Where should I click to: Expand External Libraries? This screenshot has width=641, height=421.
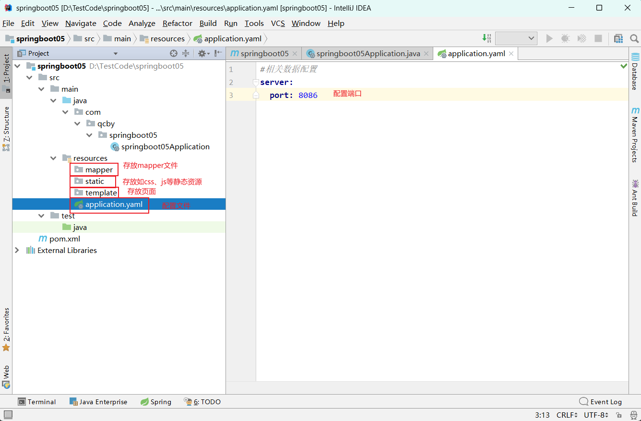[17, 251]
